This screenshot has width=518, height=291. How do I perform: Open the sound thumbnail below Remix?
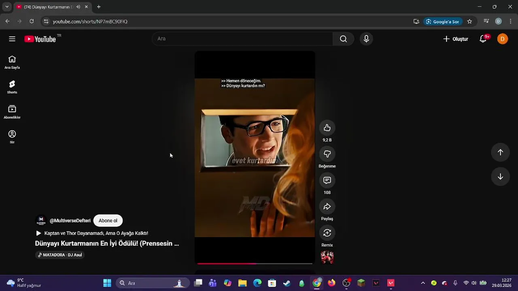pyautogui.click(x=327, y=257)
